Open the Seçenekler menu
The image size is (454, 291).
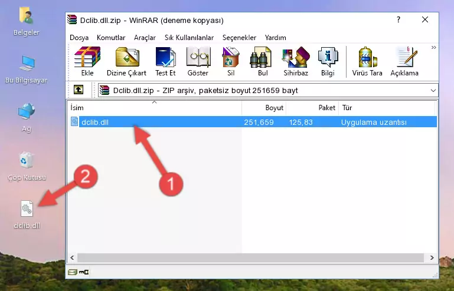point(239,38)
